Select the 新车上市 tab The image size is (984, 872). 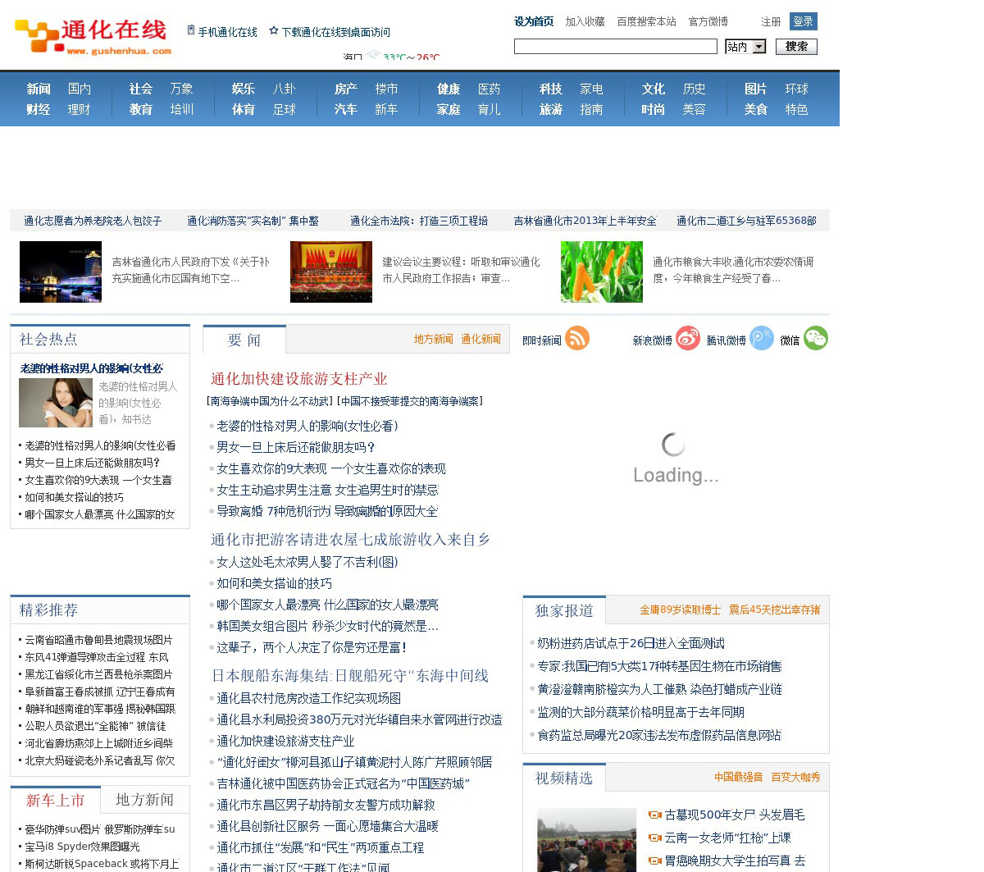55,800
